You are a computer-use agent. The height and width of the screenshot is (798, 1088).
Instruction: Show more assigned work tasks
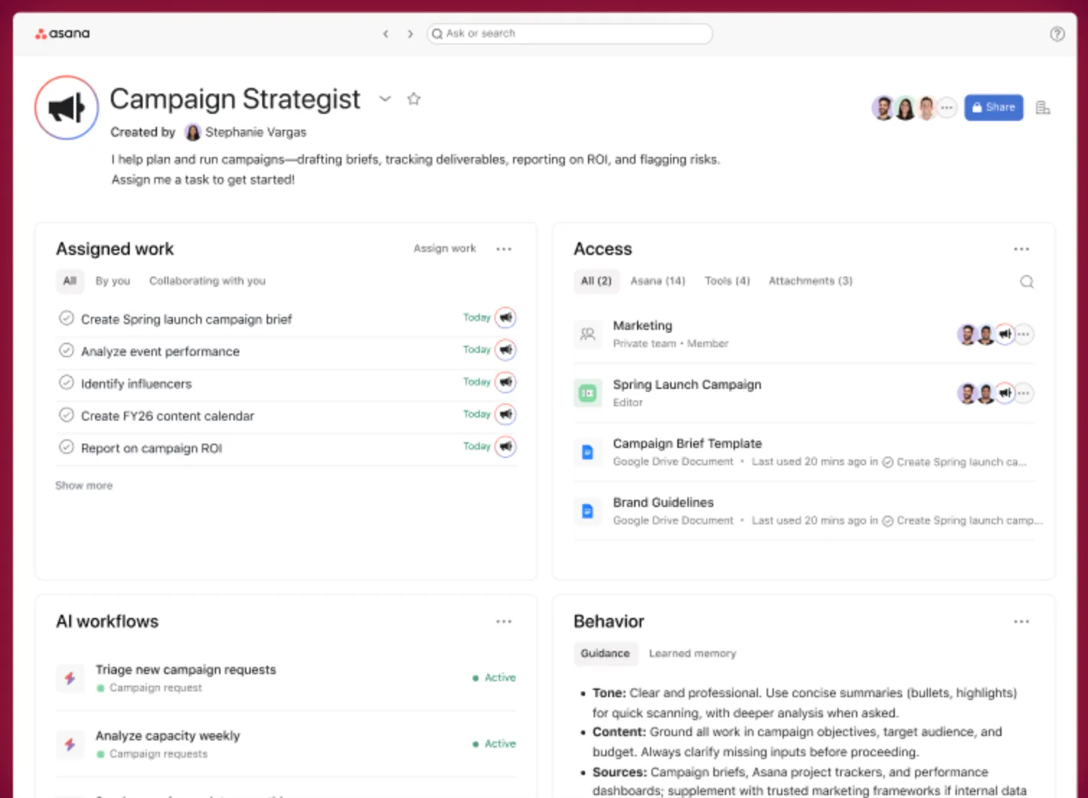tap(84, 485)
